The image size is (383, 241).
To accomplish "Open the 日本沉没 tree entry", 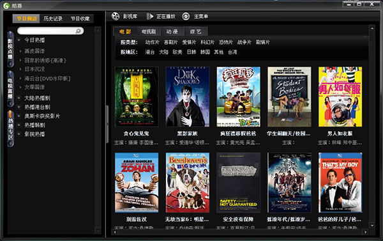I will pyautogui.click(x=34, y=69).
